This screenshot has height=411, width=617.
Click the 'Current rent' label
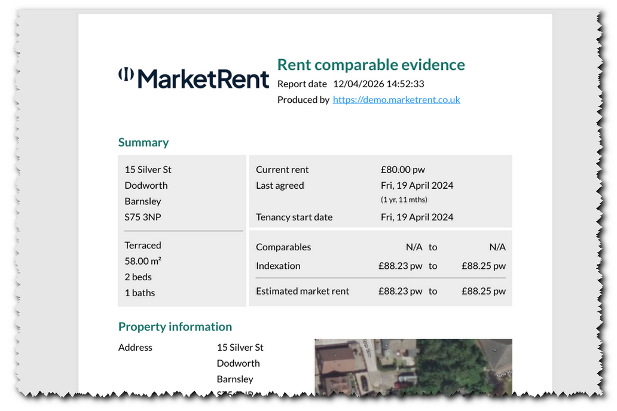(282, 170)
